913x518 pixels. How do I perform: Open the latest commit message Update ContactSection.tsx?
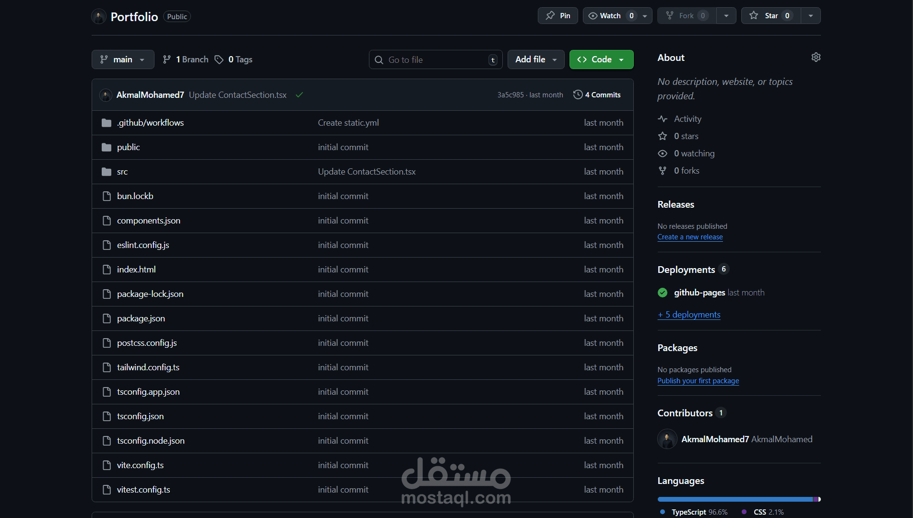tap(237, 95)
